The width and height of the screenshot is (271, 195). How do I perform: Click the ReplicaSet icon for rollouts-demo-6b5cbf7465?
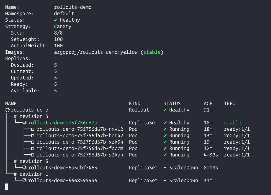pos(25,168)
